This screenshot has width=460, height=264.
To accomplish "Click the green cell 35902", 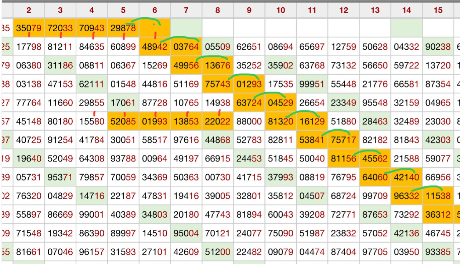I will [281, 65].
